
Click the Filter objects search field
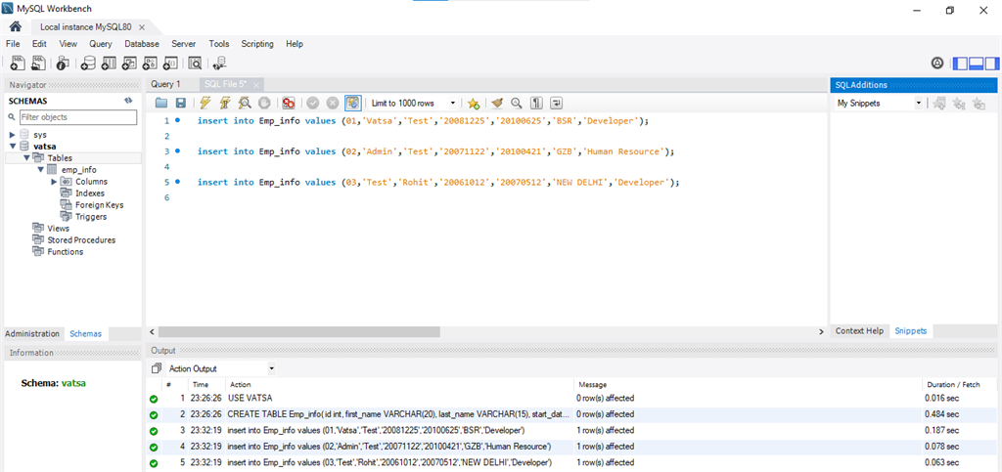coord(76,117)
